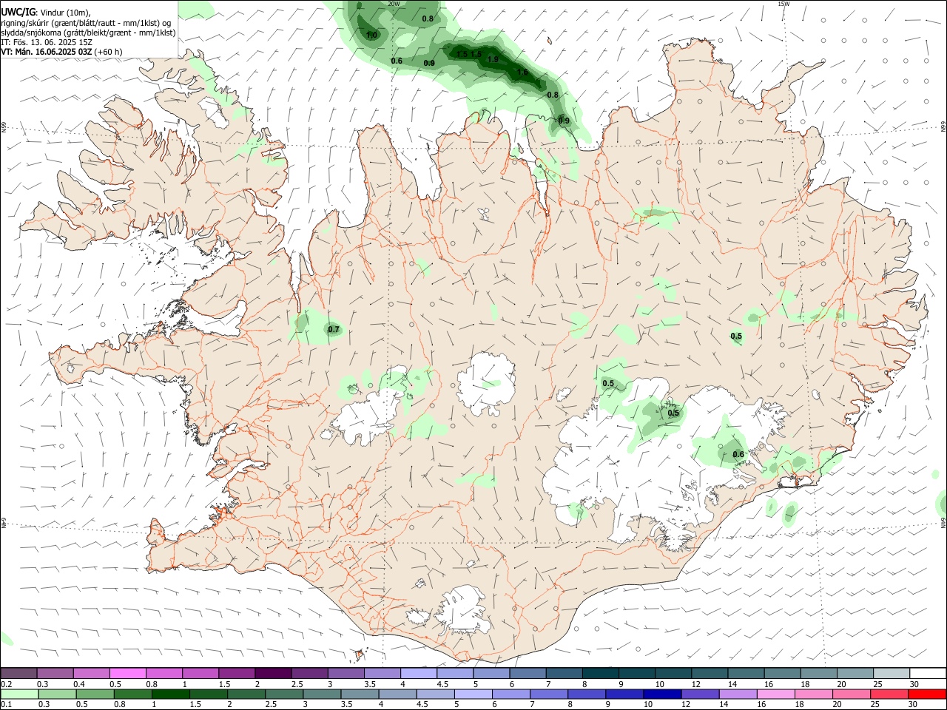Select the 0.4 legend label
Screen dimensions: 947x710
(79, 684)
